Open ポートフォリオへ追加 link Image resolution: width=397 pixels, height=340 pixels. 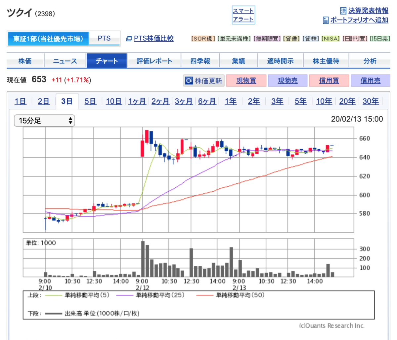pos(359,20)
